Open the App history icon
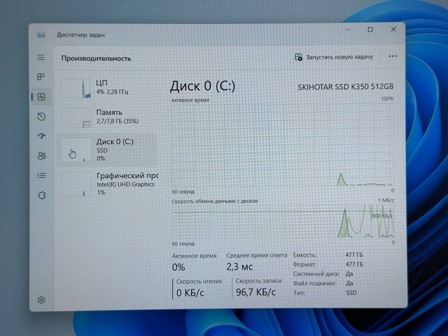The height and width of the screenshot is (336, 448). pyautogui.click(x=41, y=117)
